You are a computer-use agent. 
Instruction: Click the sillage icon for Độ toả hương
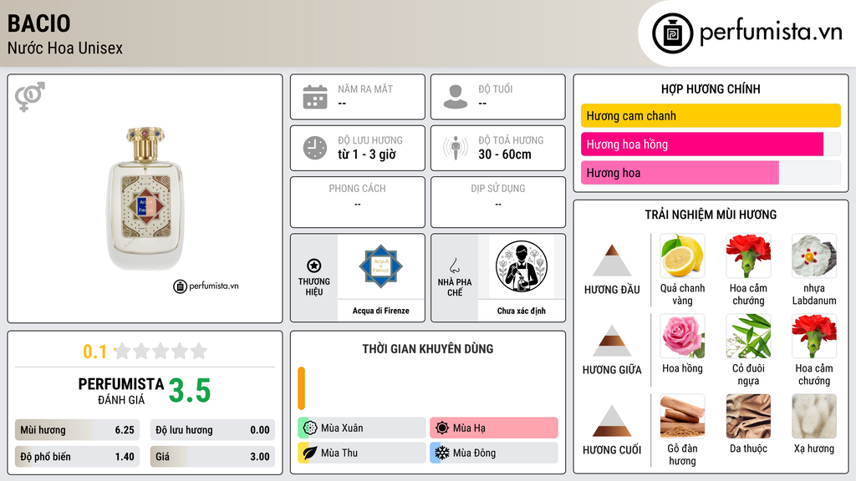[x=456, y=148]
